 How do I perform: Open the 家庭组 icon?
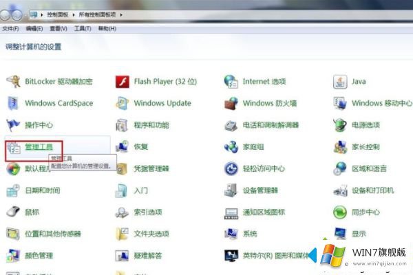[x=231, y=147]
